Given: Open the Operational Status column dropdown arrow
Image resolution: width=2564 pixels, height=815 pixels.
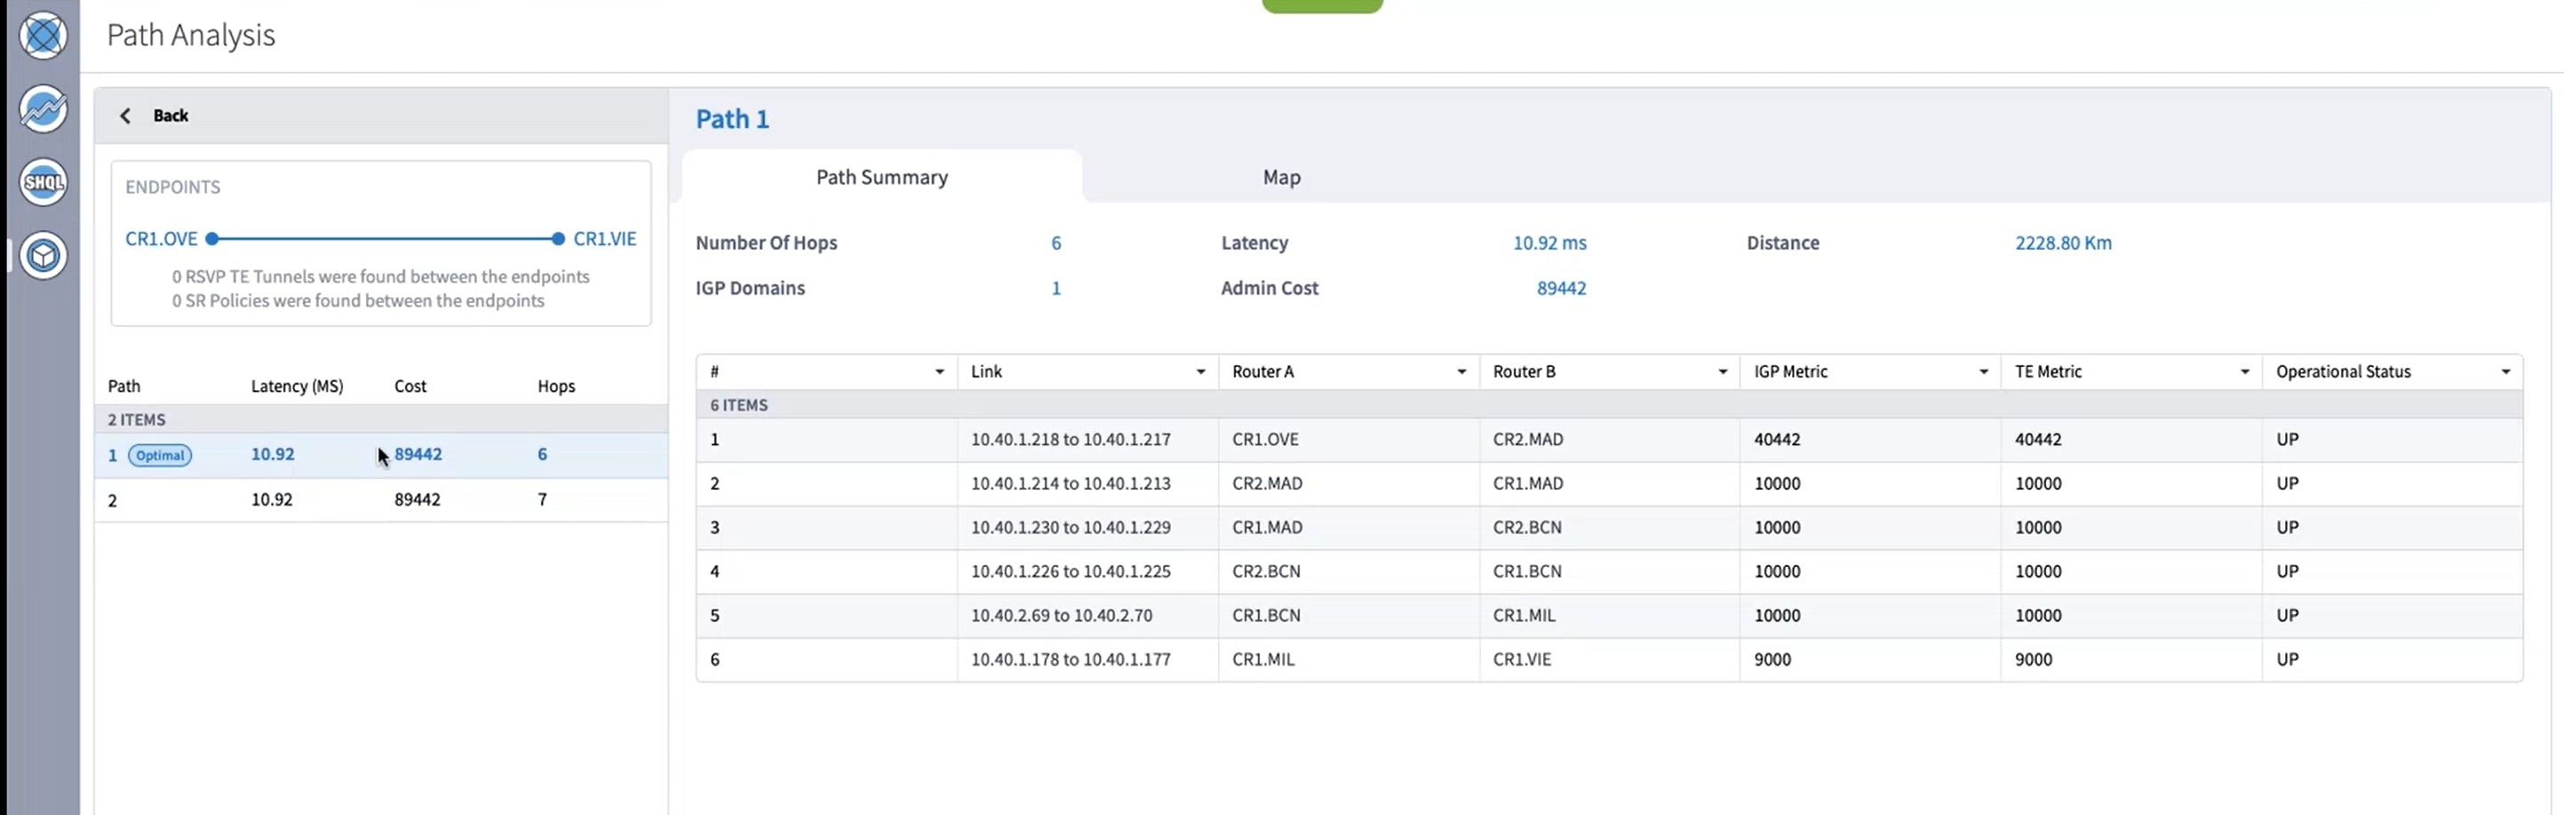Looking at the screenshot, I should click(2505, 372).
